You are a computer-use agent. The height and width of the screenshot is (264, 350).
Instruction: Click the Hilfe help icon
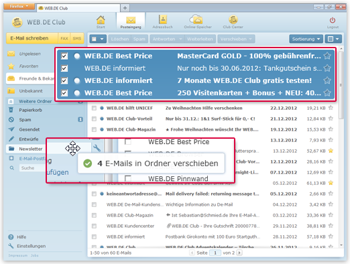(11, 237)
